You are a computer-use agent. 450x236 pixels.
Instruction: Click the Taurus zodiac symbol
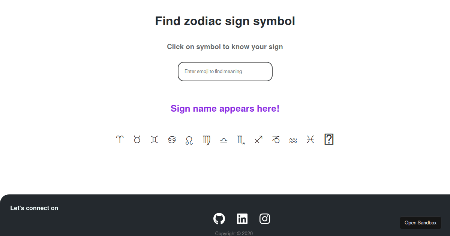click(137, 139)
